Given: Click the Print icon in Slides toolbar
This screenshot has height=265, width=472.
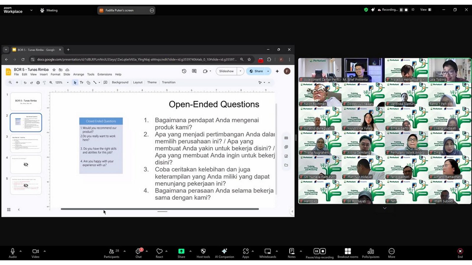Looking at the screenshot, I should [38, 83].
